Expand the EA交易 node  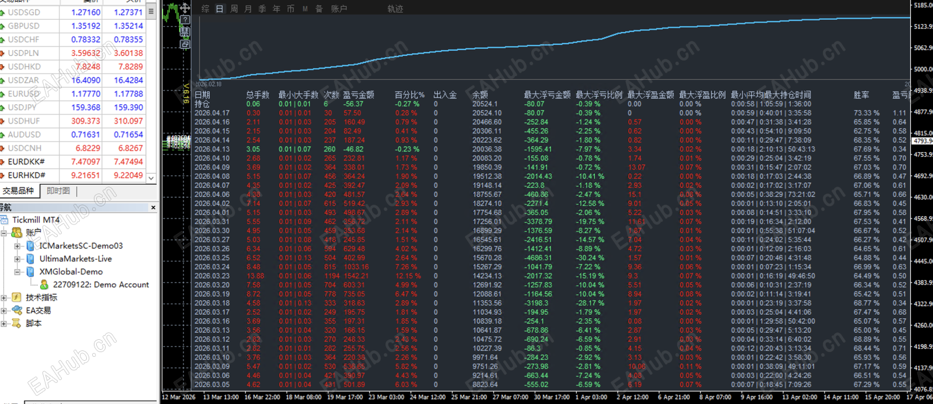[3, 310]
